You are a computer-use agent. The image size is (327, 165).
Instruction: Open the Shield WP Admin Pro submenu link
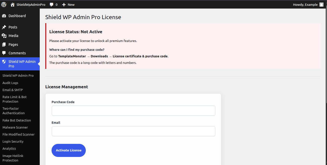coord(18,76)
